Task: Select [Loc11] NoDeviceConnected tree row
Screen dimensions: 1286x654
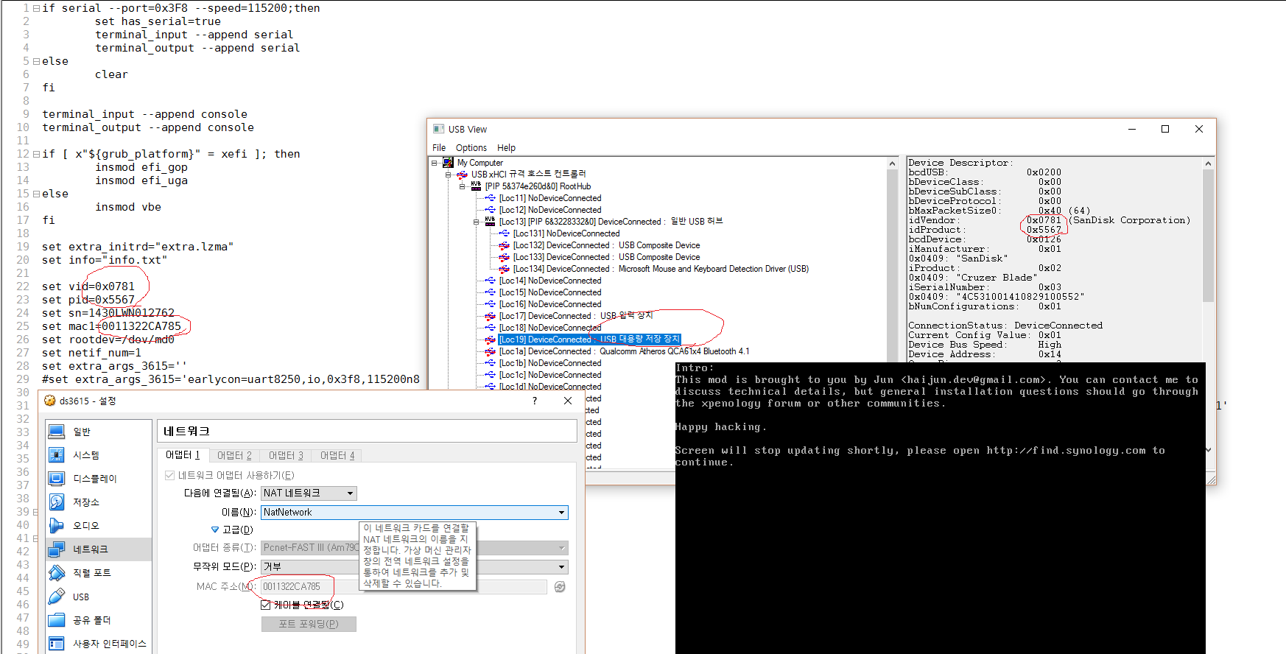Action: [549, 198]
